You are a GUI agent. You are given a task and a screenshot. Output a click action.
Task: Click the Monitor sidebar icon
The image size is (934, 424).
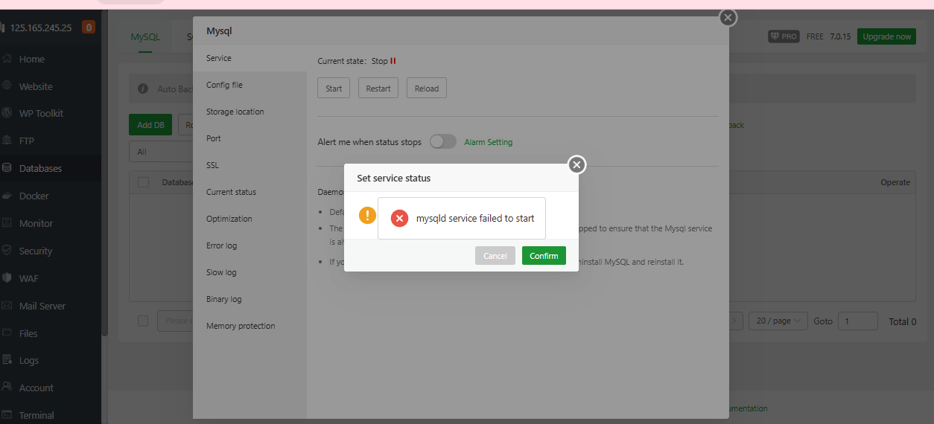coord(7,223)
